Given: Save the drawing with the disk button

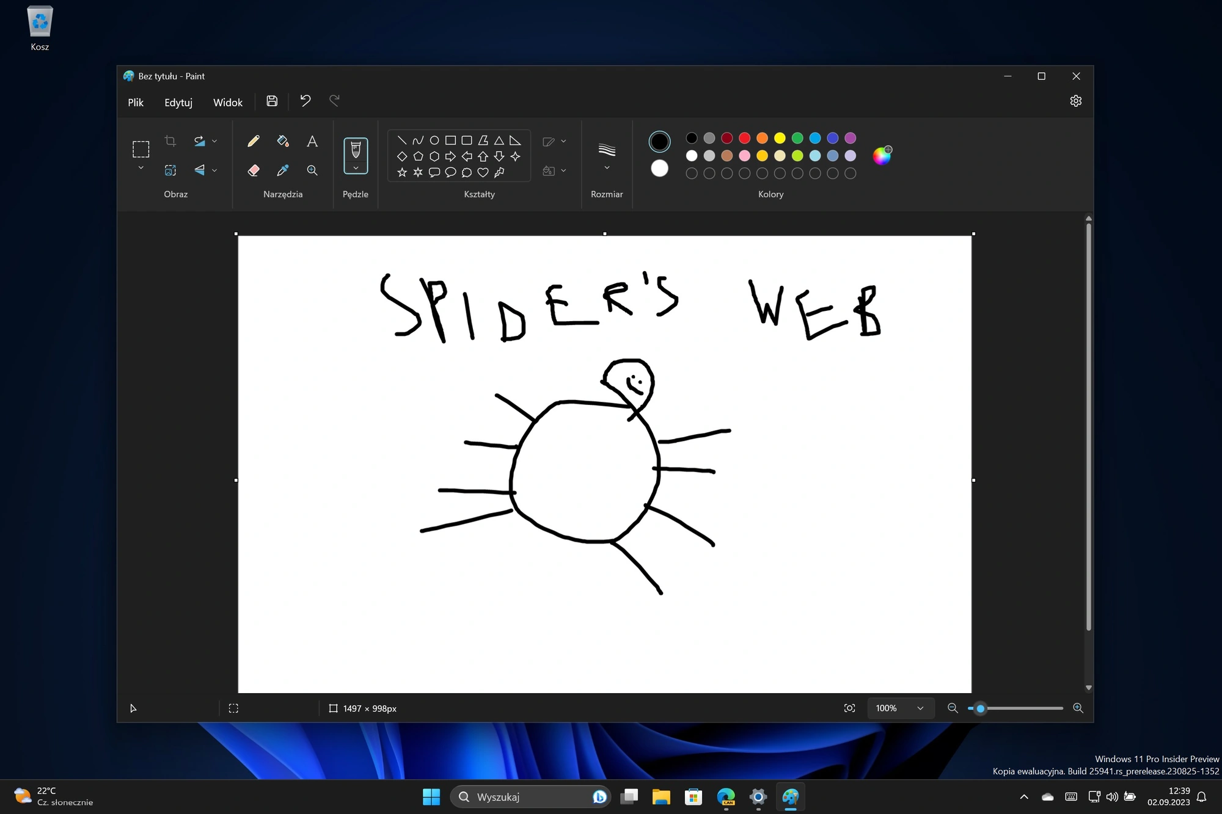Looking at the screenshot, I should [272, 101].
